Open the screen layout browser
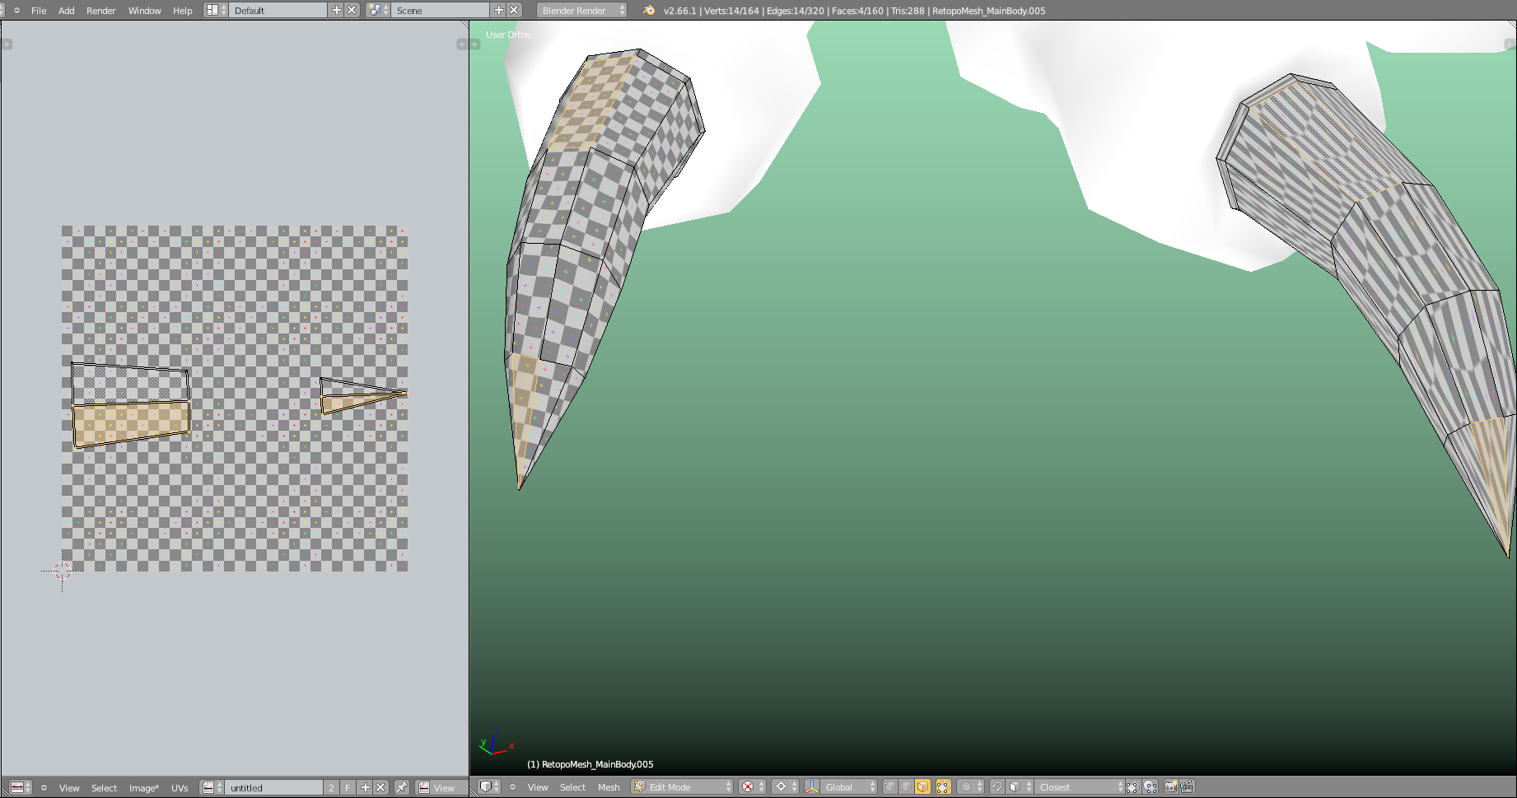This screenshot has width=1517, height=798. click(x=216, y=10)
